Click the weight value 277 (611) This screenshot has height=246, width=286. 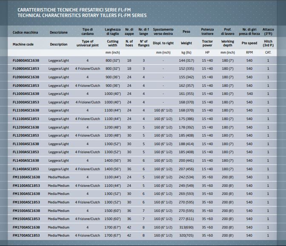[186, 219]
